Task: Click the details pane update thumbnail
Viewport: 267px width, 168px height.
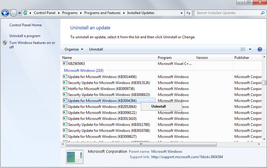Action: pos(75,157)
